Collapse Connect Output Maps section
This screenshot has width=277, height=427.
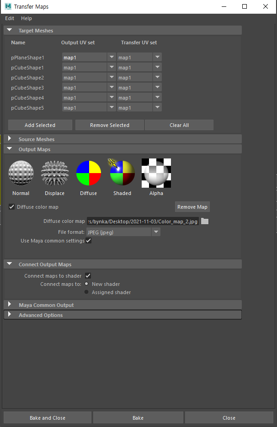coord(10,264)
